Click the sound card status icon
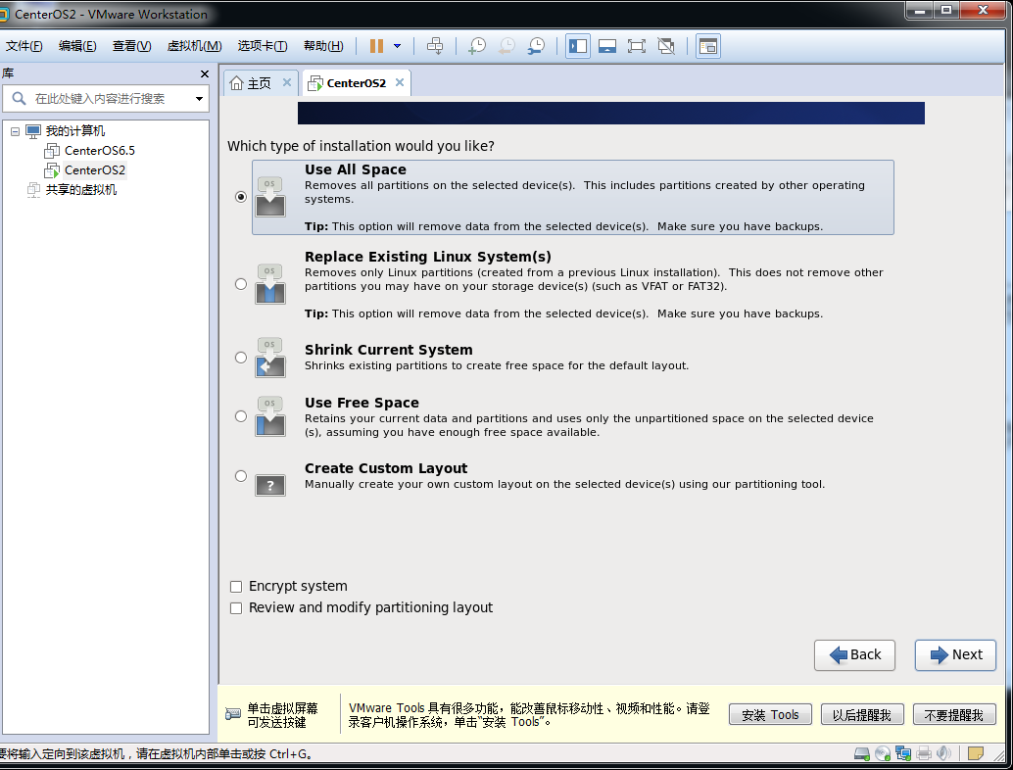This screenshot has width=1013, height=770. pos(943,753)
